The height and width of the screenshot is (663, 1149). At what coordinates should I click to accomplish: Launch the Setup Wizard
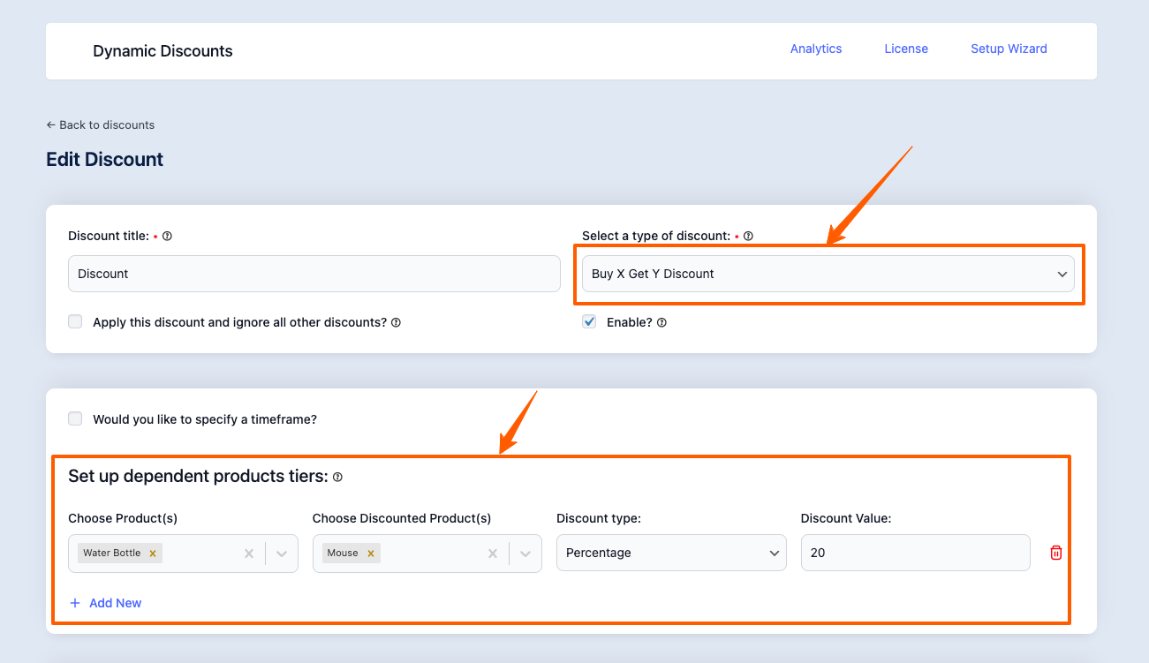coord(1009,49)
